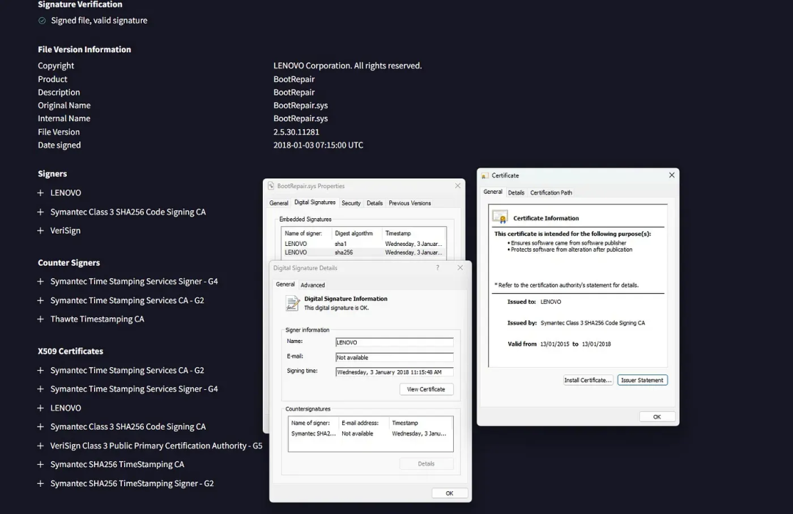
Task: Expand the LENOVO entry under Signers
Action: (40, 192)
